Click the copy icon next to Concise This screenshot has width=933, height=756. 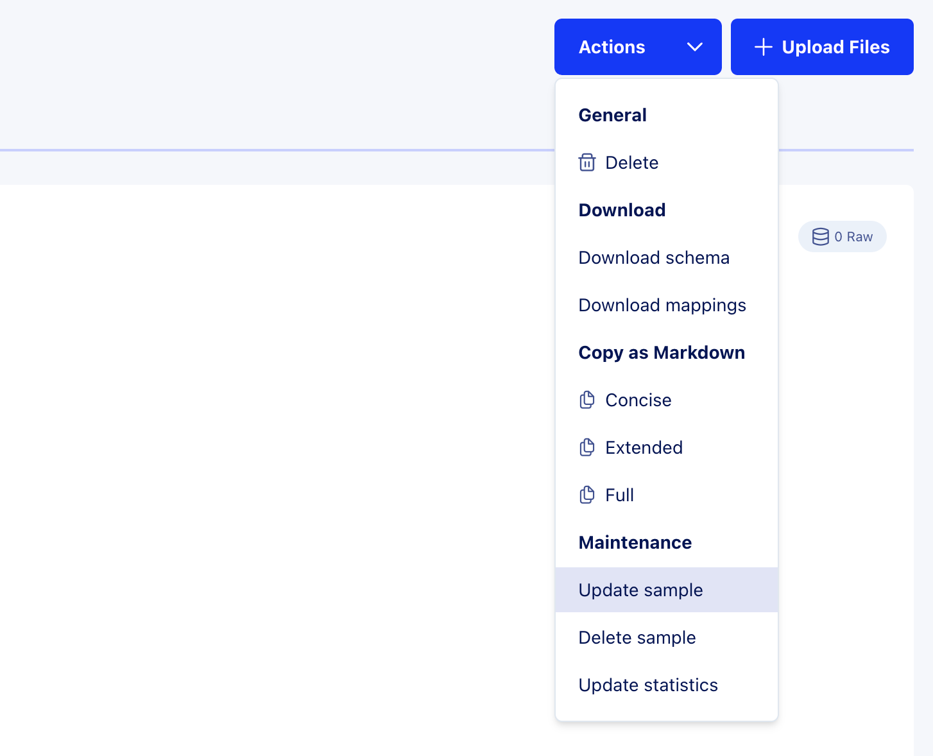click(586, 399)
